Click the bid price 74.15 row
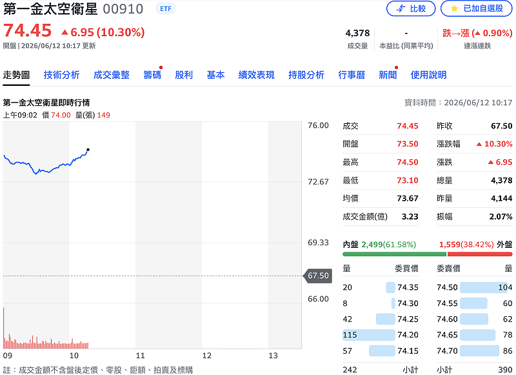This screenshot has height=375, width=516. tap(381, 351)
